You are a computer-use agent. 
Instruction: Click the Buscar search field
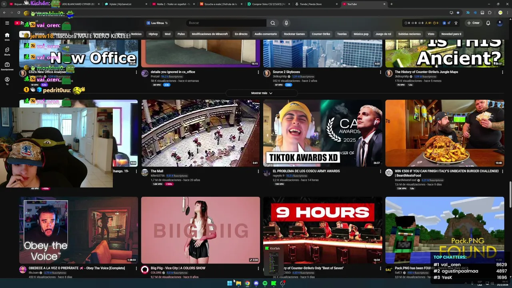[226, 23]
